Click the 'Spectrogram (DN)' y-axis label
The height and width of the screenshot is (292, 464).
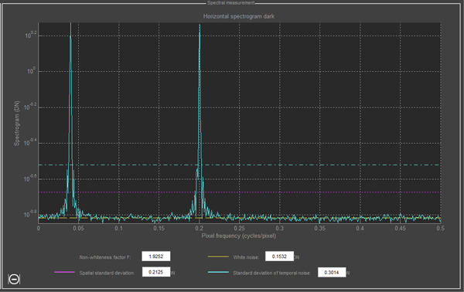point(17,124)
